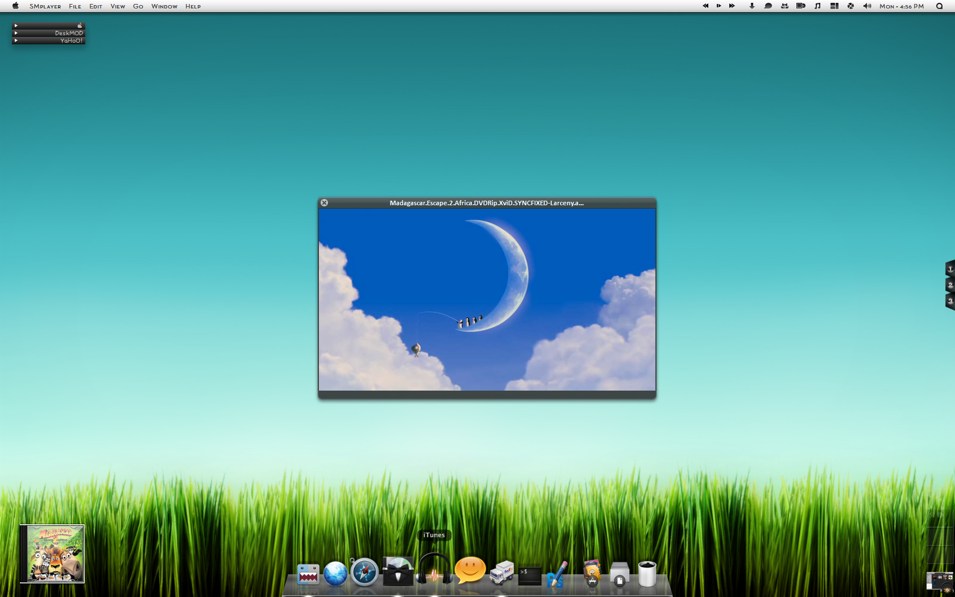Viewport: 955px width, 597px height.
Task: Open the tuxedo disc dock icon
Action: [x=398, y=571]
